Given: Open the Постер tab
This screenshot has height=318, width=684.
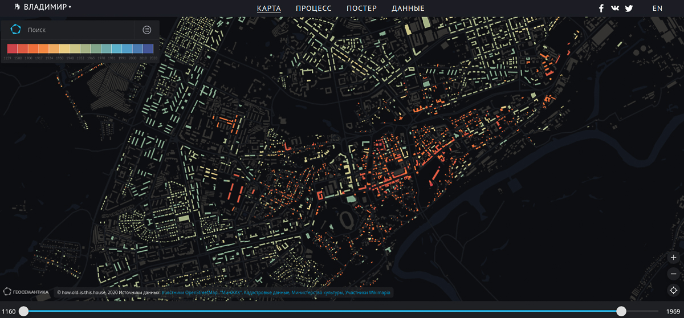Looking at the screenshot, I should (x=361, y=9).
